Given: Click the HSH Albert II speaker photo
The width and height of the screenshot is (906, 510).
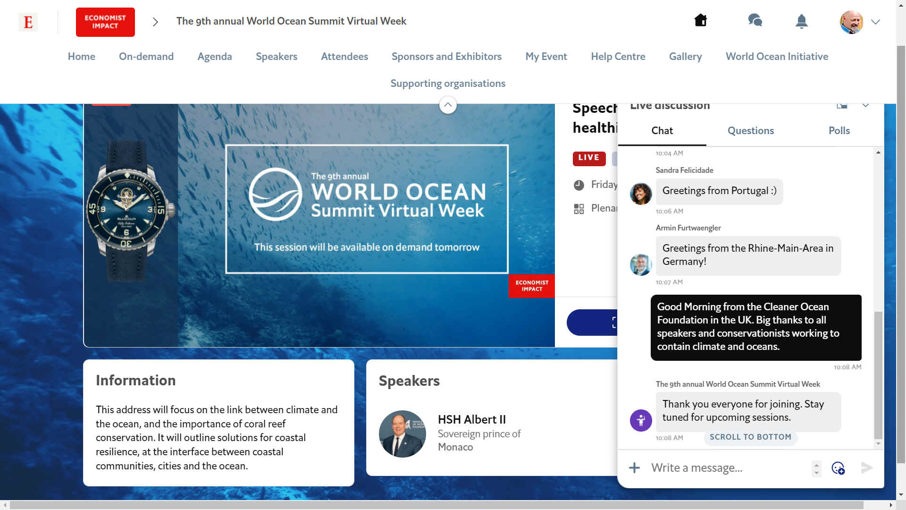Looking at the screenshot, I should coord(402,434).
